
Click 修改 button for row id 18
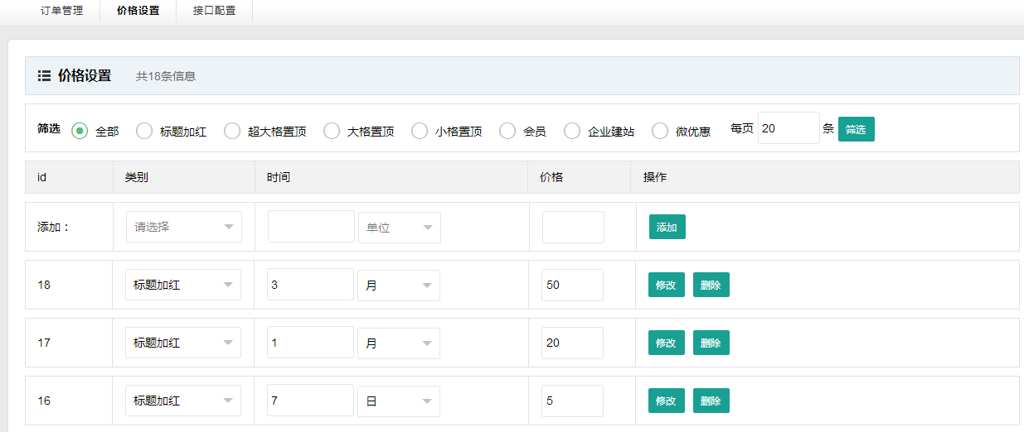click(666, 285)
